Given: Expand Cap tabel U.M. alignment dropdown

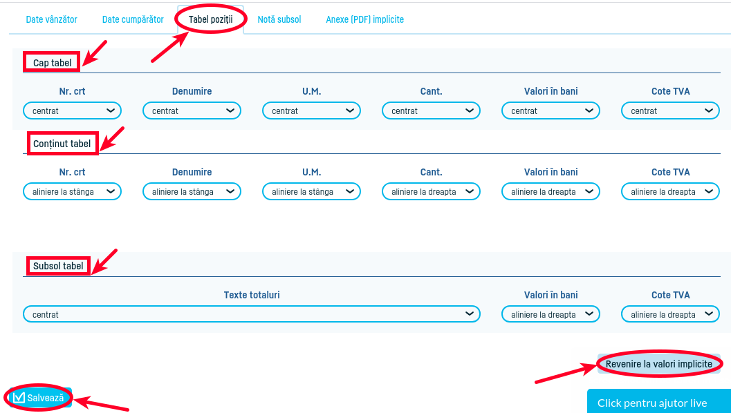Looking at the screenshot, I should point(311,111).
